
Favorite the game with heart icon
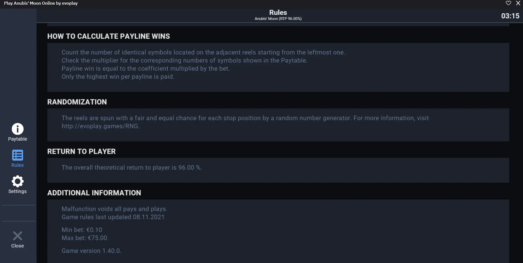pyautogui.click(x=508, y=3)
